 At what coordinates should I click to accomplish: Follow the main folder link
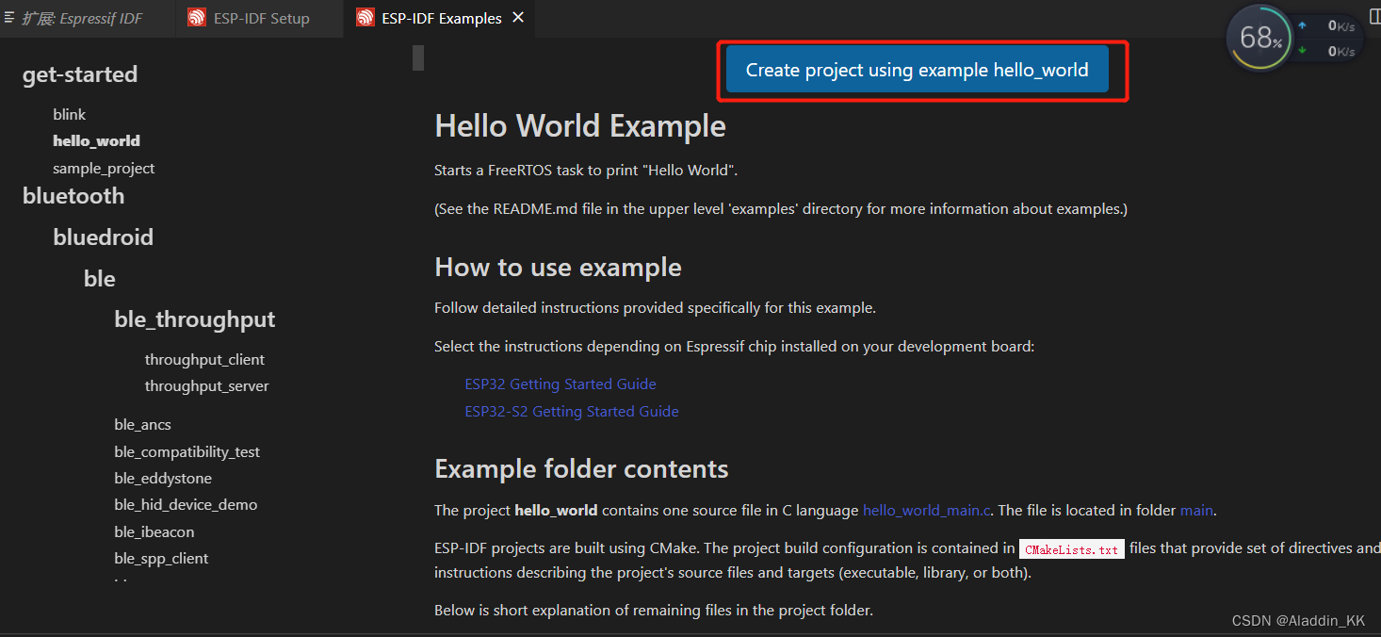[x=1196, y=510]
